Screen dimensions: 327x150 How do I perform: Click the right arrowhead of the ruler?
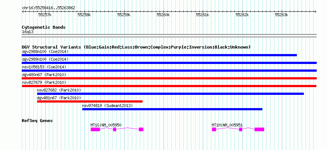(316, 11)
